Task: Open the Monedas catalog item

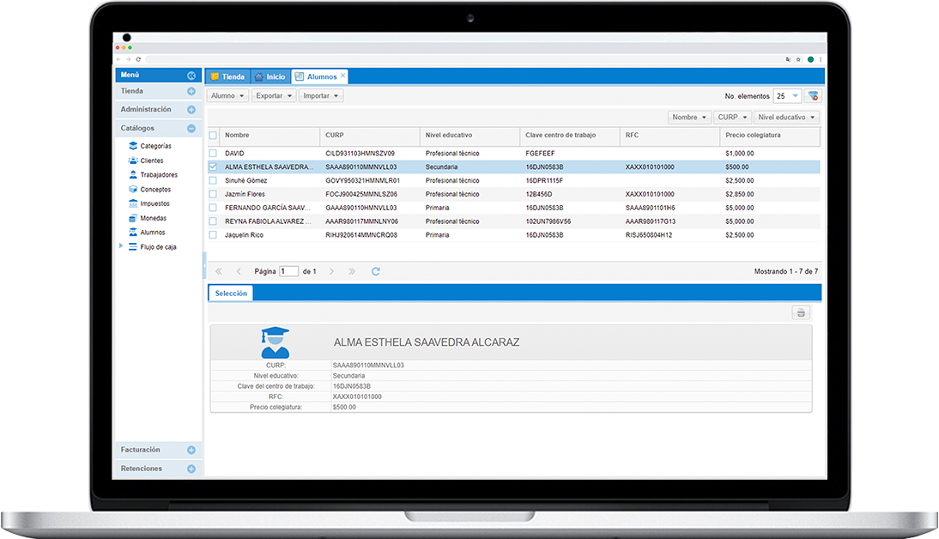Action: pos(153,218)
